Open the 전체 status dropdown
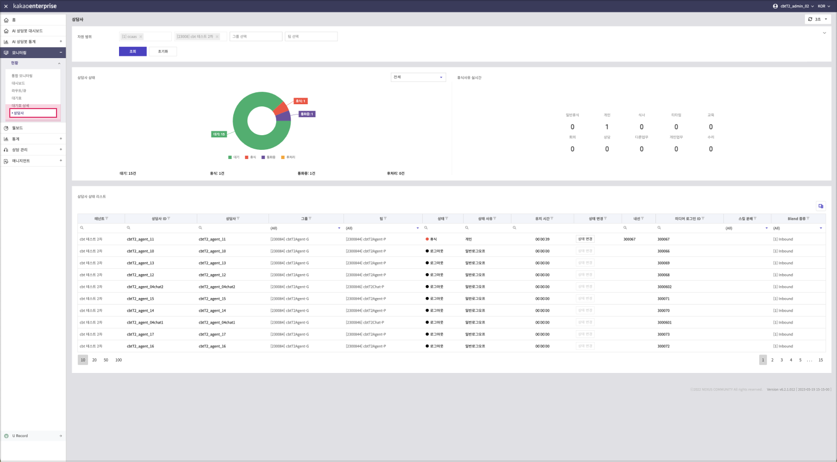Image resolution: width=837 pixels, height=462 pixels. [418, 77]
